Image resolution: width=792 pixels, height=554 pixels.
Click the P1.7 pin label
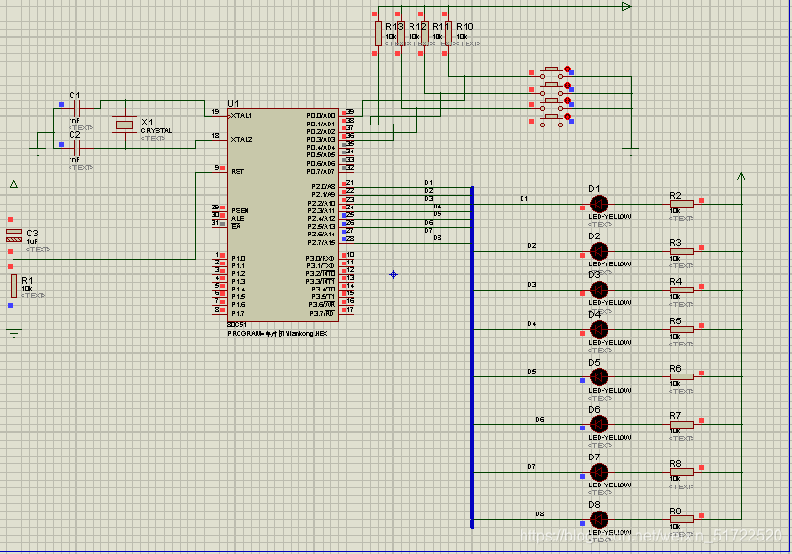pos(239,314)
